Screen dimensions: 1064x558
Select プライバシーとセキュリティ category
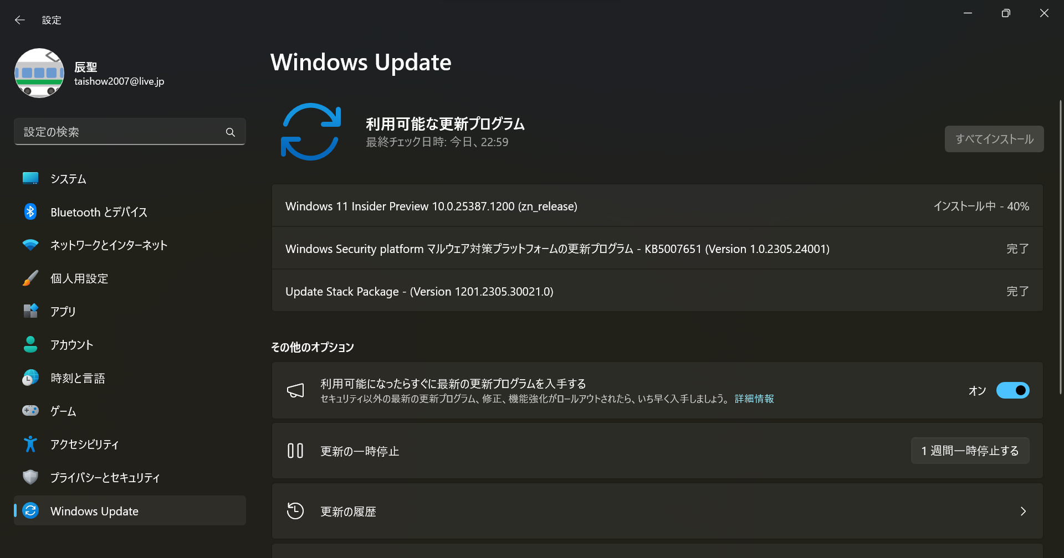[130, 478]
